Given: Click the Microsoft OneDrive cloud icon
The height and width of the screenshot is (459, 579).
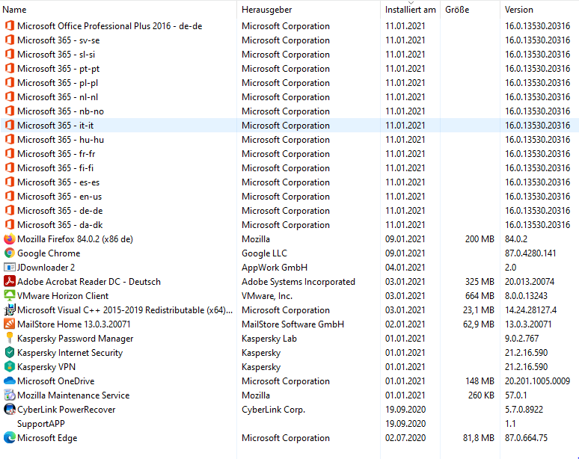Looking at the screenshot, I should tap(10, 381).
